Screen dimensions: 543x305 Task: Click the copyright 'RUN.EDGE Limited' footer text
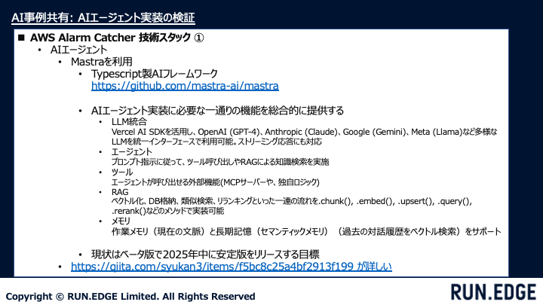click(130, 297)
